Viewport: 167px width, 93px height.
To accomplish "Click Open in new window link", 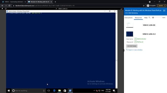I will pos(135,50).
